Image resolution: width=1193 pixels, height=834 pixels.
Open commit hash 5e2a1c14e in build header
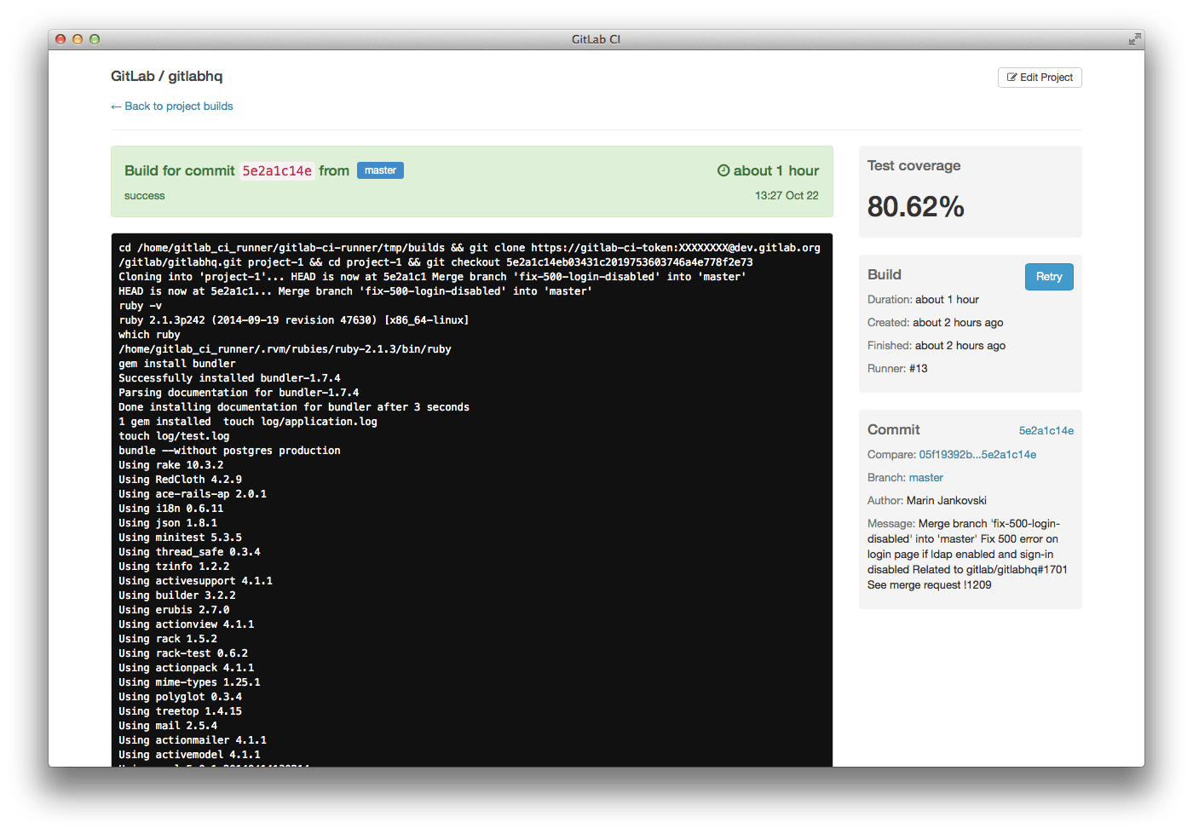277,171
